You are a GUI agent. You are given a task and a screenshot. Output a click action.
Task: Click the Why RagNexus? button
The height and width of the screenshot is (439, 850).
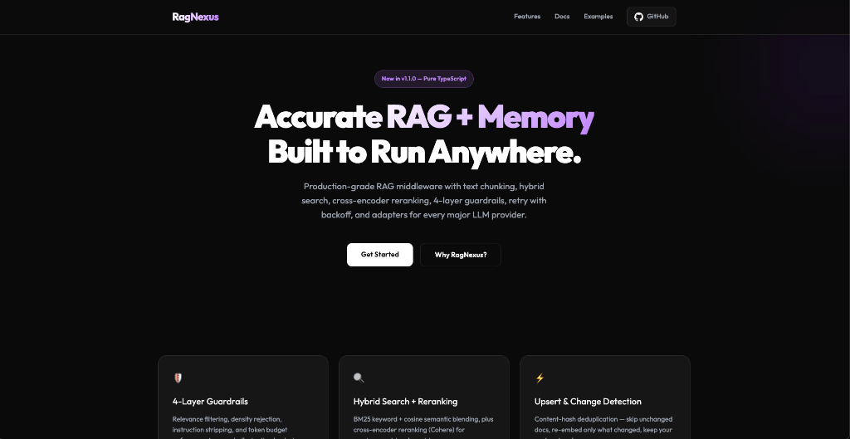click(x=461, y=255)
